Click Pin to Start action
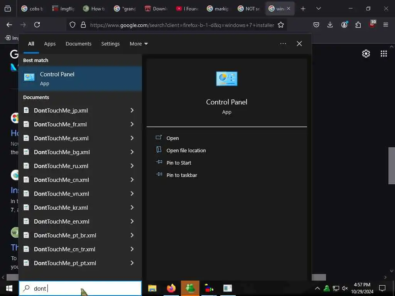This screenshot has width=395, height=296. coord(179,163)
